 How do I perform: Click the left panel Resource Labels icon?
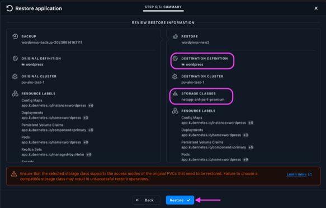coord(15,93)
